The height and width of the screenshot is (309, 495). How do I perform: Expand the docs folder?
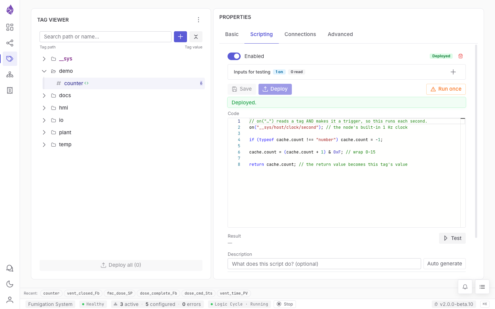[44, 96]
